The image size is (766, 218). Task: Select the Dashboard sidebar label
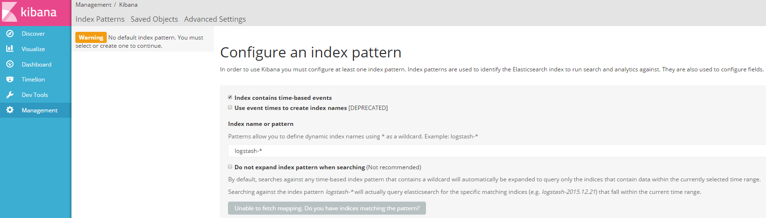click(36, 65)
